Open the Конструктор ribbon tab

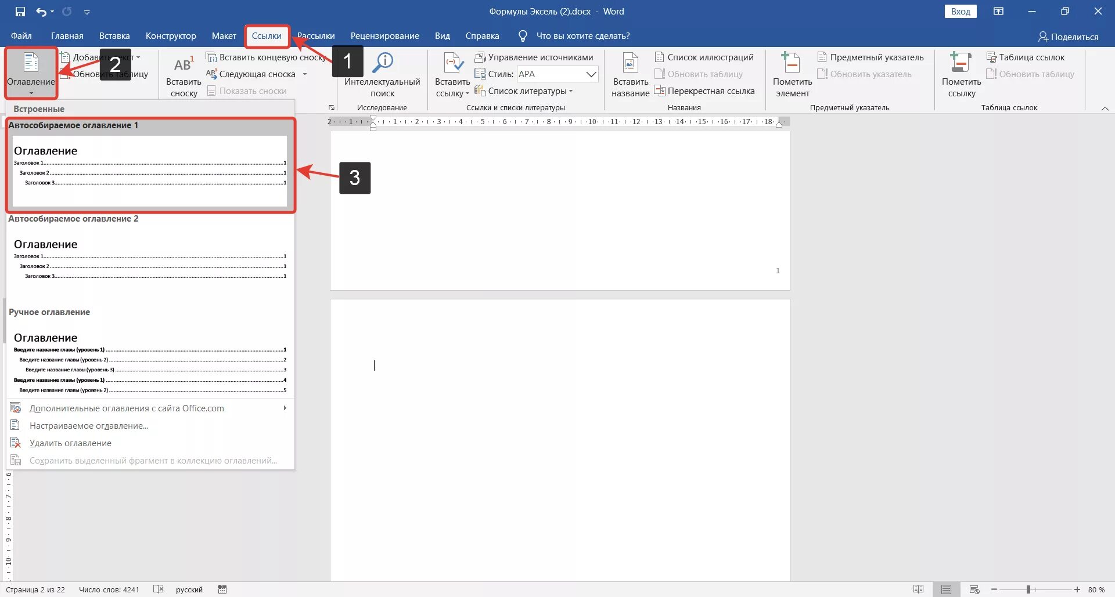pos(171,36)
